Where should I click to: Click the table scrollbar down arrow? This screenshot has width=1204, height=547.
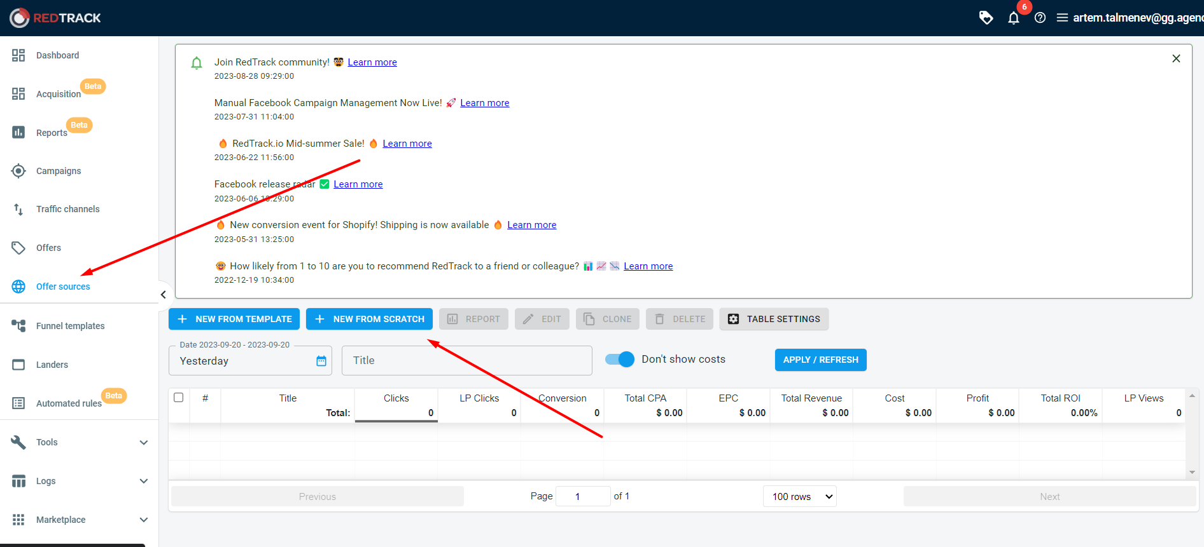(1192, 473)
